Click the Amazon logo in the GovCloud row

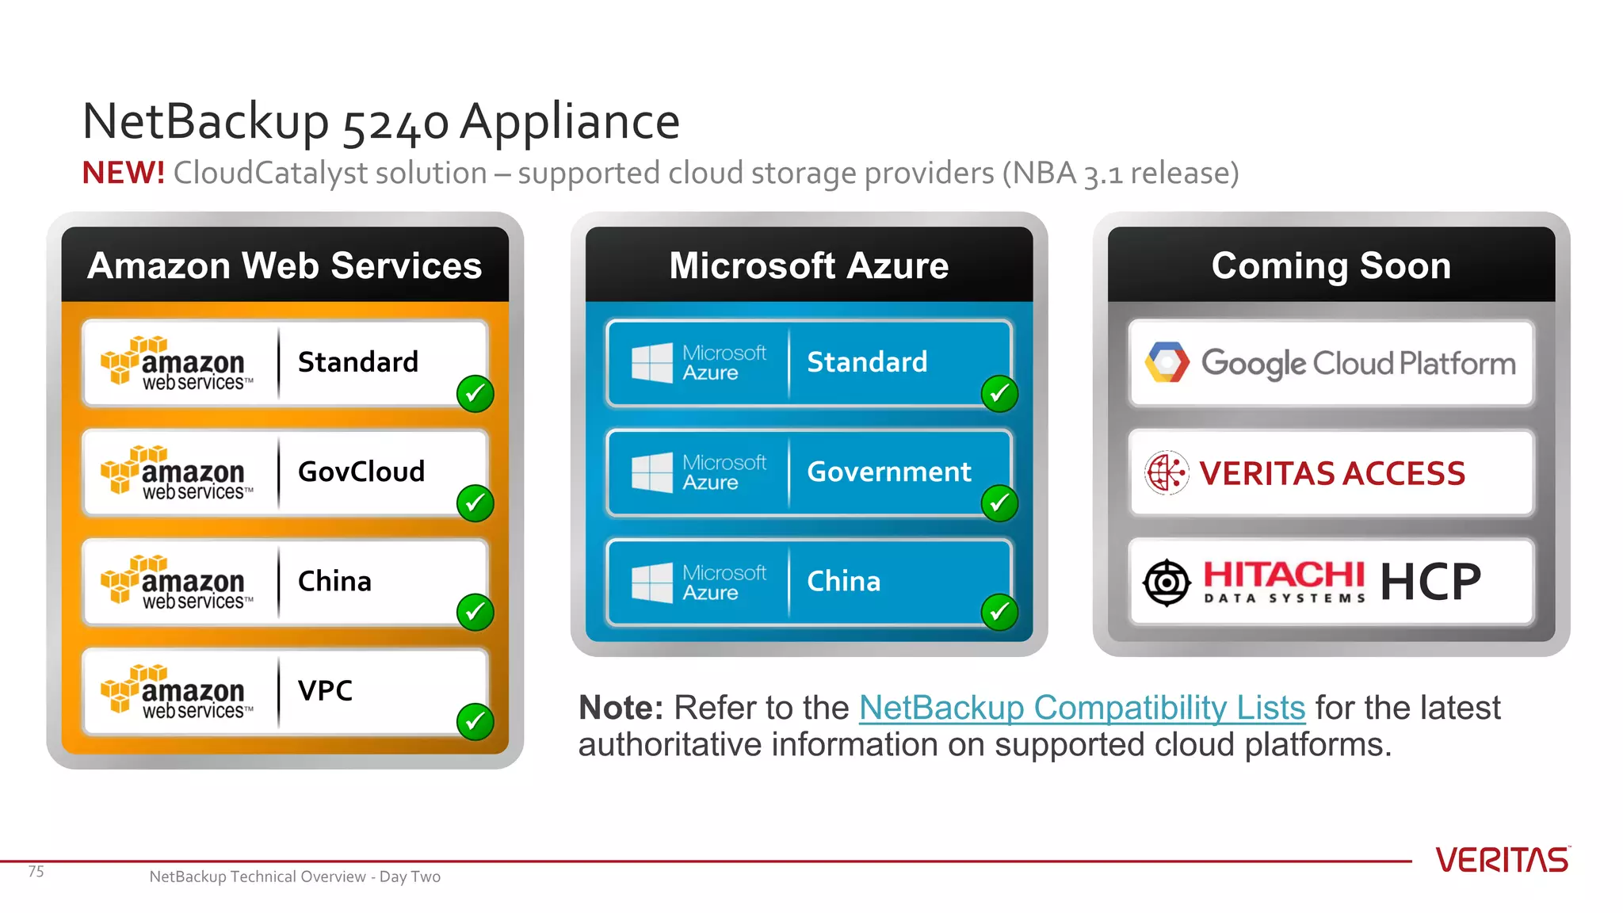pyautogui.click(x=177, y=473)
